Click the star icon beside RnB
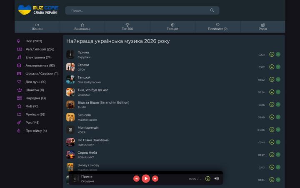 [x=19, y=106]
